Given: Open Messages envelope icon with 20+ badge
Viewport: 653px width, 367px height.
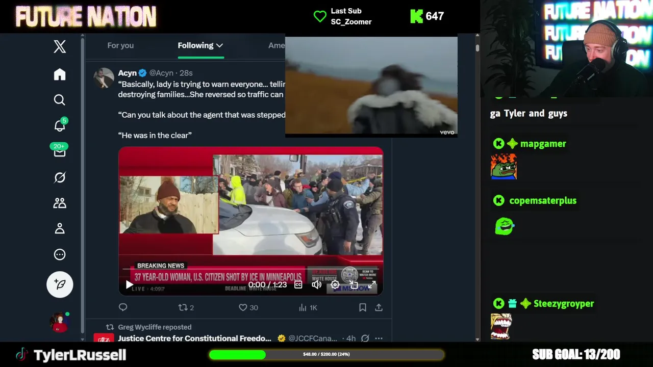Looking at the screenshot, I should click(60, 151).
